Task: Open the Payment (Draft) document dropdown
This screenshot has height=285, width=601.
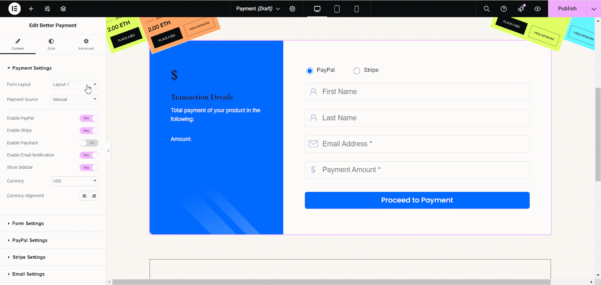Action: [x=258, y=9]
